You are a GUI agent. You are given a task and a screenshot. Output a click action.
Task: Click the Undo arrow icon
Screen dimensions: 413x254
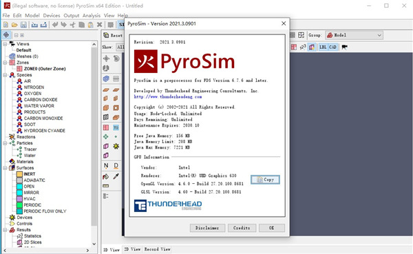tap(55, 25)
